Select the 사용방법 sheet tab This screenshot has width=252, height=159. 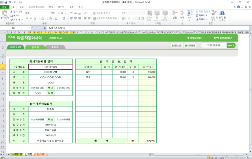[x=17, y=154]
